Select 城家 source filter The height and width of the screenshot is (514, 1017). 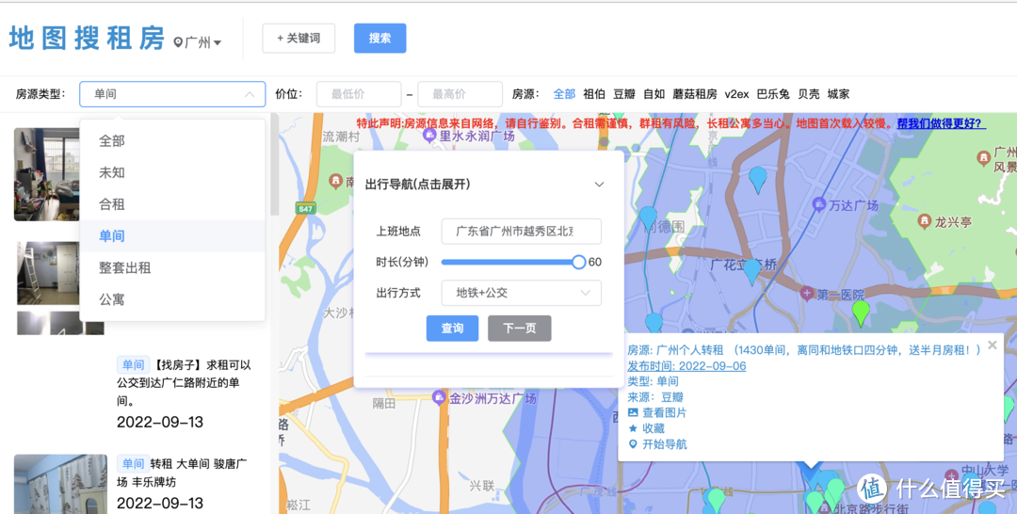(x=839, y=94)
